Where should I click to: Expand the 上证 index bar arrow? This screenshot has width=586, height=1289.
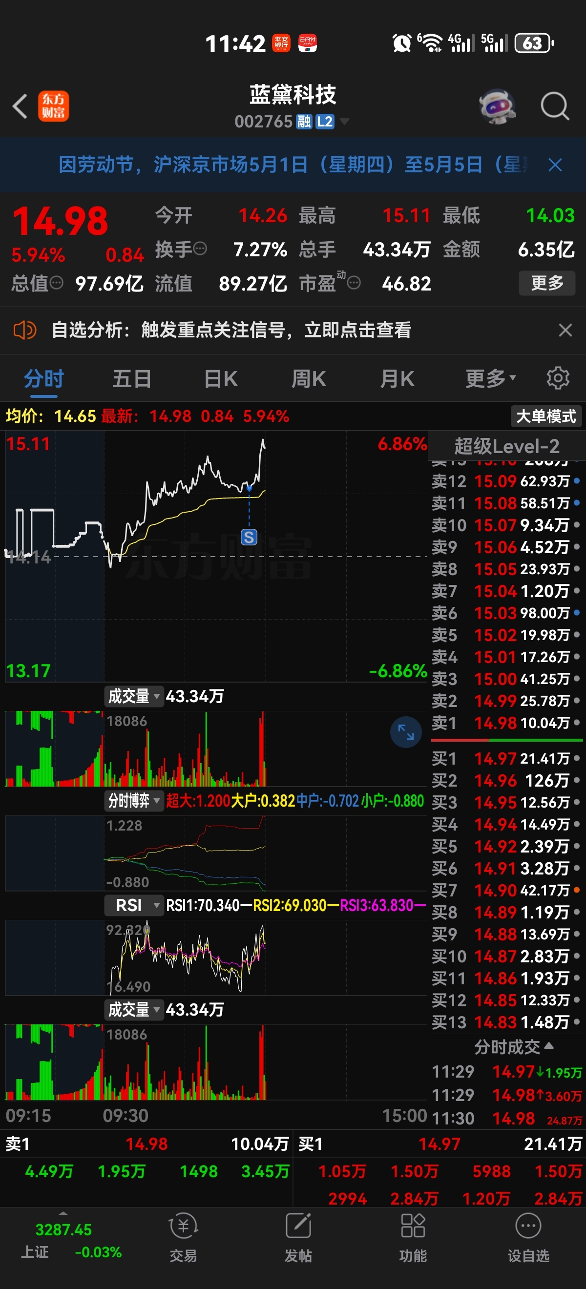(63, 1213)
